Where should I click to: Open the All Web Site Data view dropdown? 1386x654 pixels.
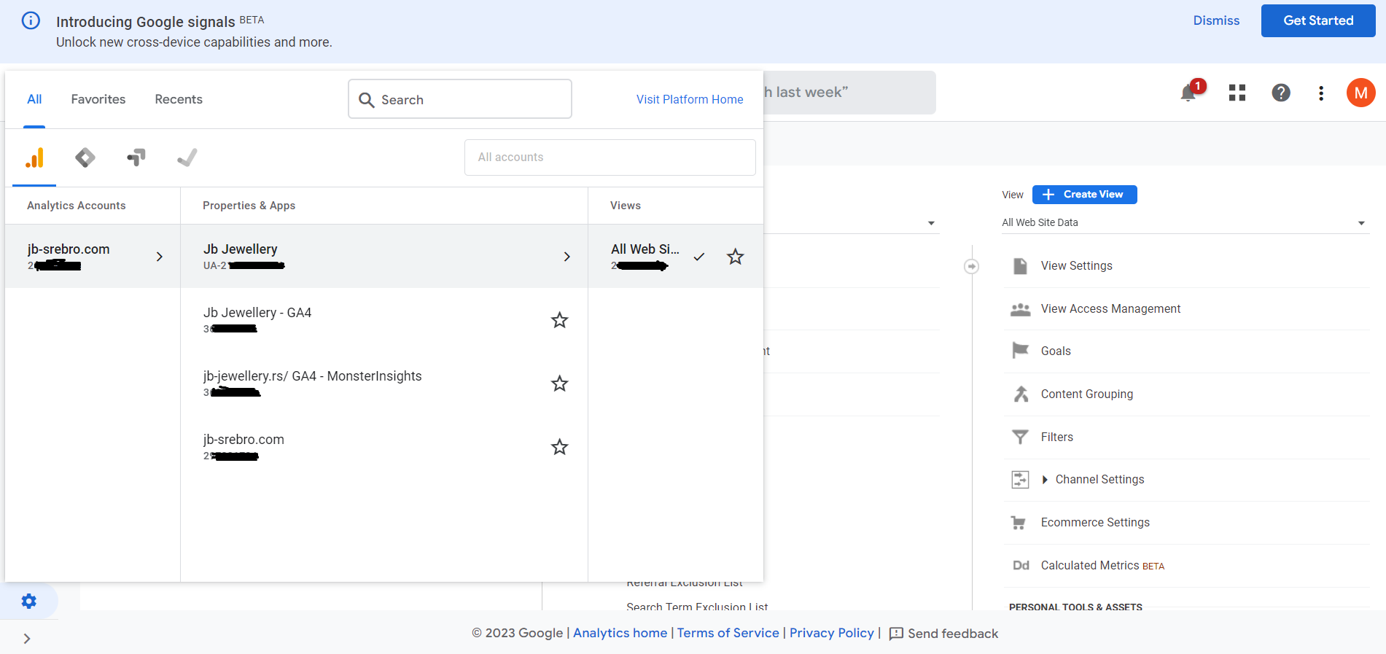tap(1185, 222)
